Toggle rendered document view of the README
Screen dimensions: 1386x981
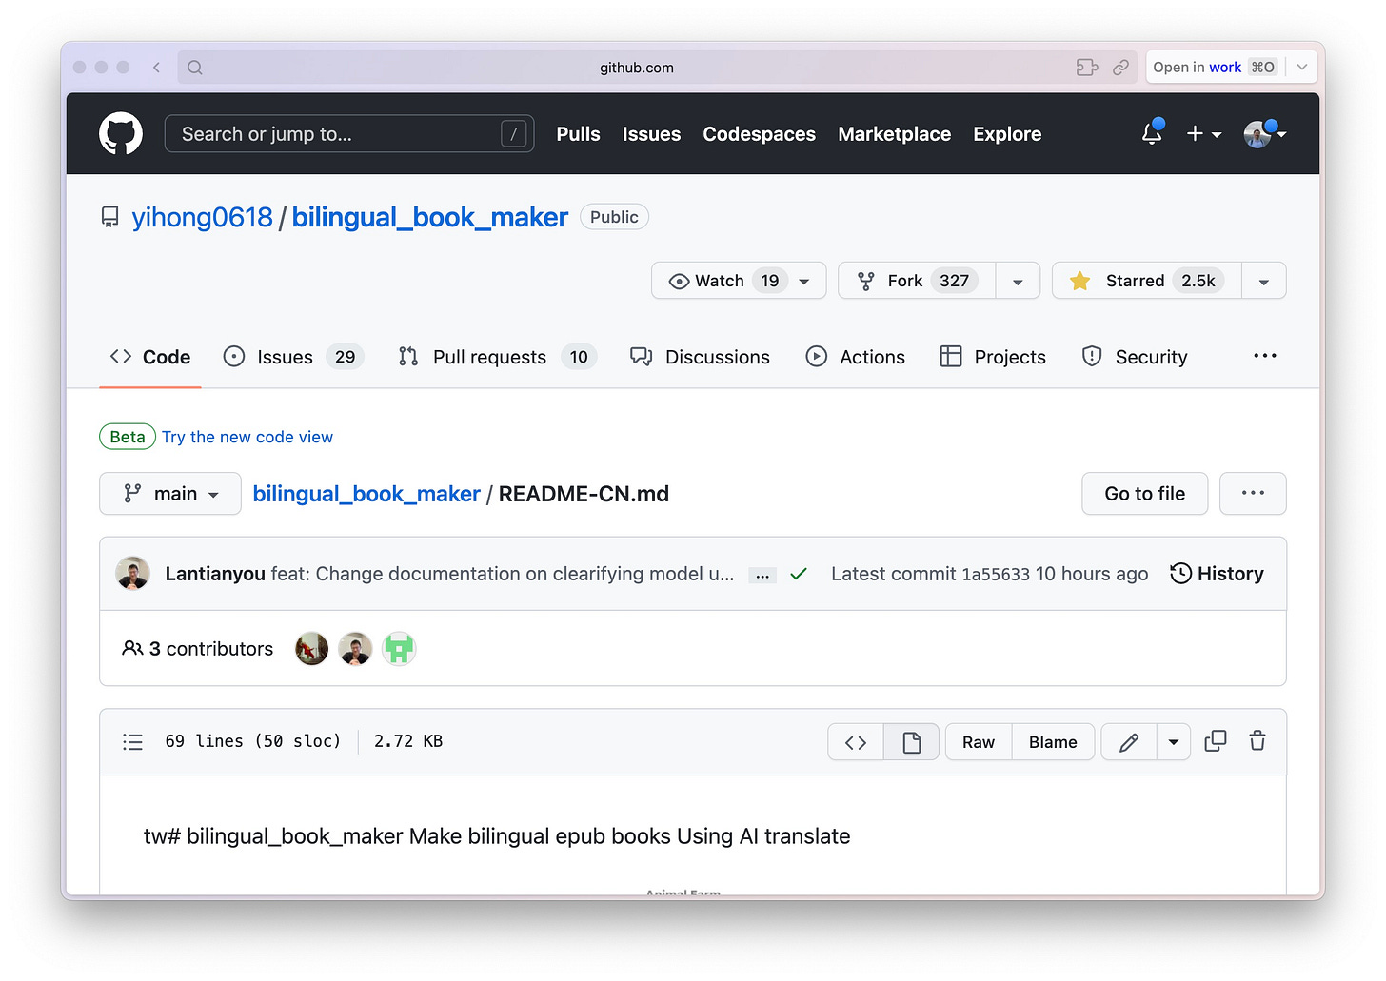(911, 741)
